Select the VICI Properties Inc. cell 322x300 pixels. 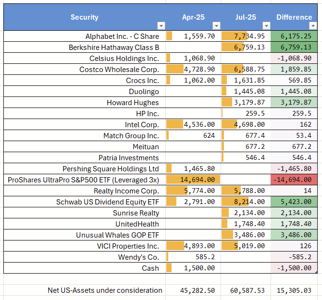point(85,246)
